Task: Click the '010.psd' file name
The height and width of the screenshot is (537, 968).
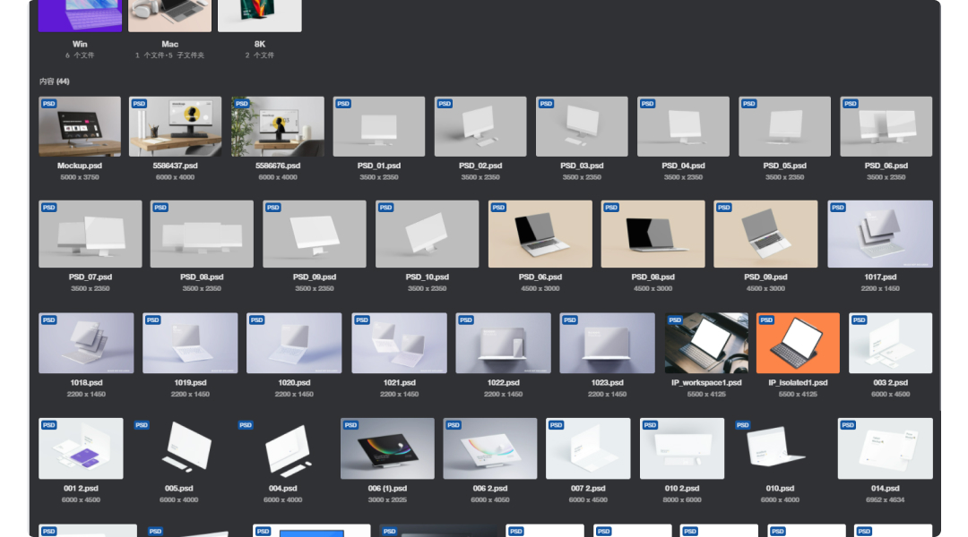Action: [x=781, y=489]
